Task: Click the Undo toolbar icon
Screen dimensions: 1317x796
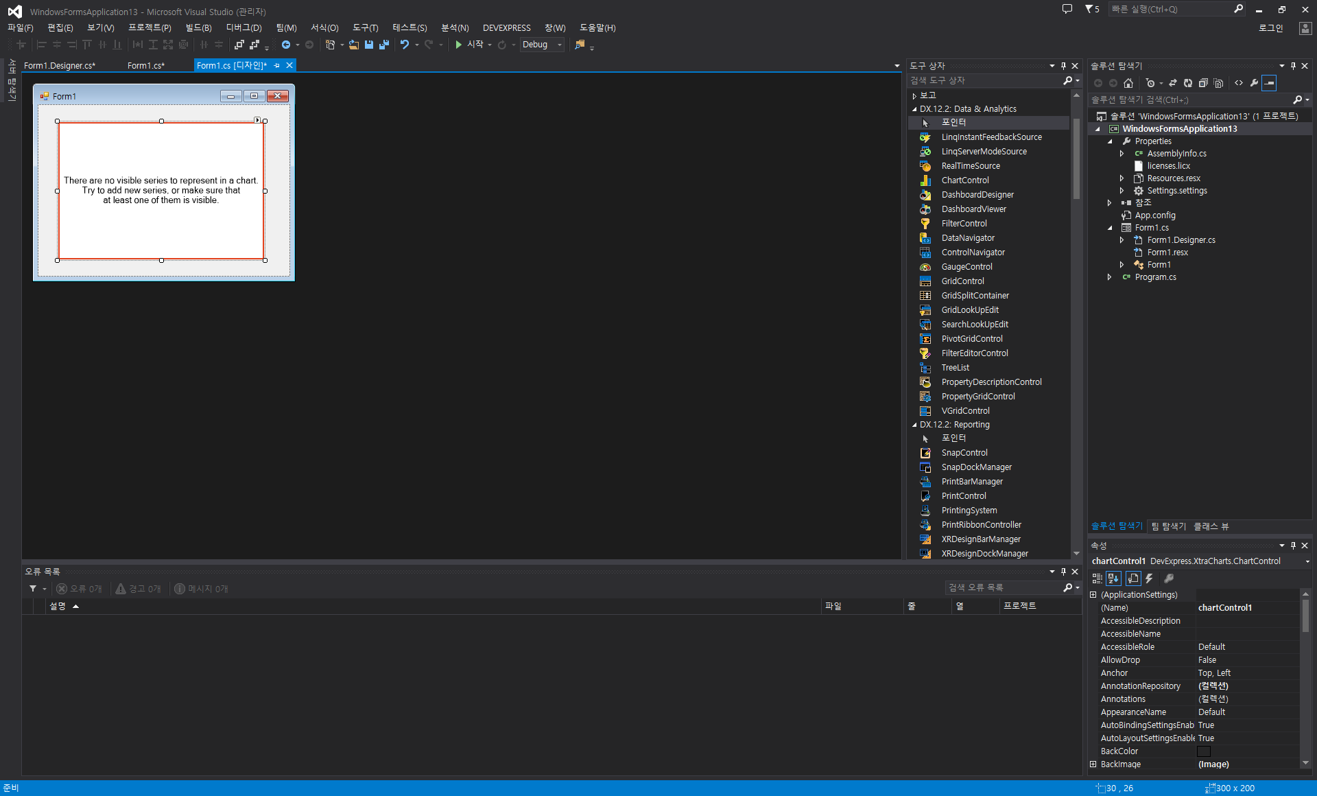Action: 405,45
